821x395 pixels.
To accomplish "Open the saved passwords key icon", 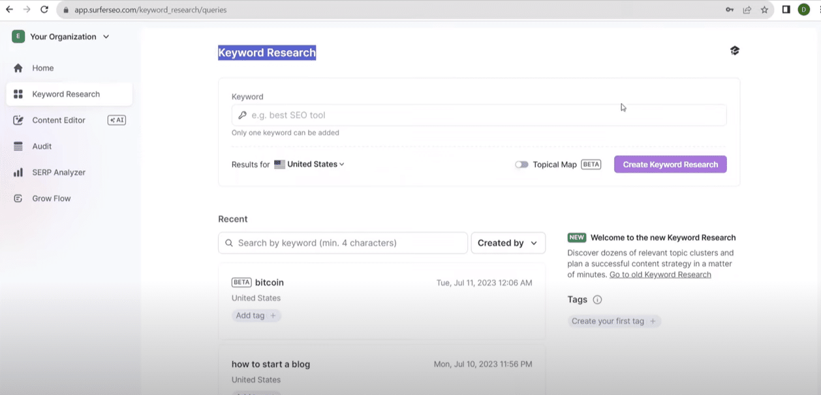I will point(730,10).
